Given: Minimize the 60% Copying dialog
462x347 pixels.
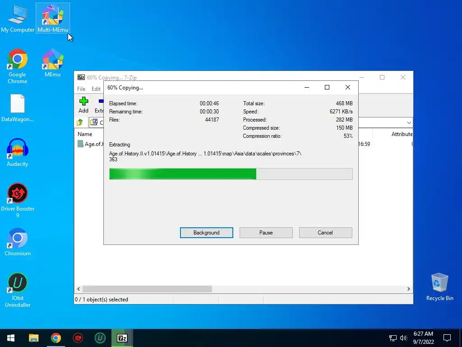Looking at the screenshot, I should coord(307,87).
